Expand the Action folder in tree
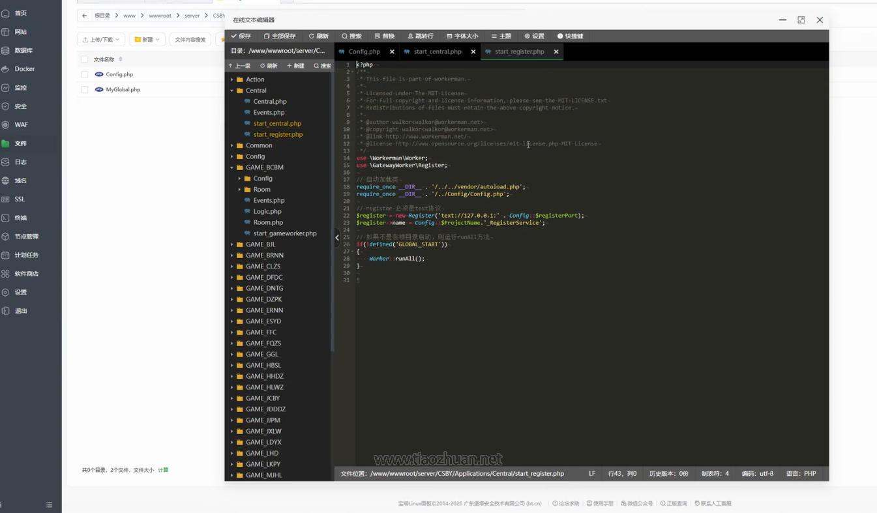 click(232, 80)
